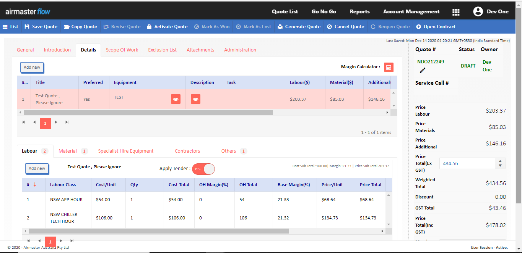Viewport: 522px width, 253px height.
Task: Click the details grid horizontal scrollbar
Action: pos(148,113)
